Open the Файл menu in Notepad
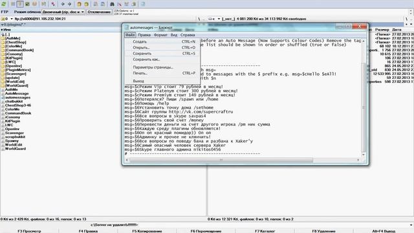The height and width of the screenshot is (233, 414). (130, 35)
